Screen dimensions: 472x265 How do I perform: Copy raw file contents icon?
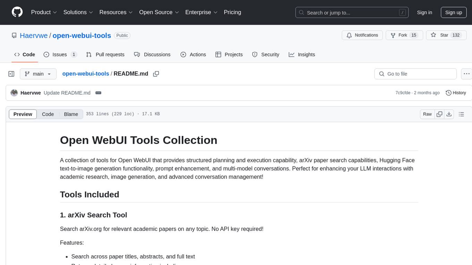click(439, 114)
